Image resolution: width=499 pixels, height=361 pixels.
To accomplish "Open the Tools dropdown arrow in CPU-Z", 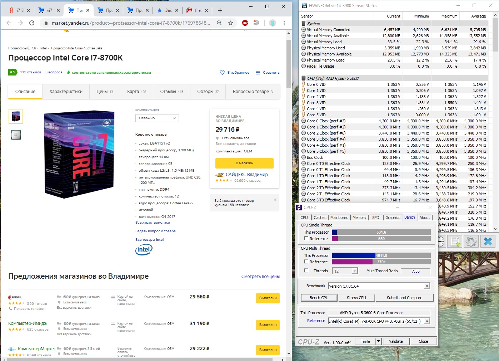I will [x=379, y=341].
